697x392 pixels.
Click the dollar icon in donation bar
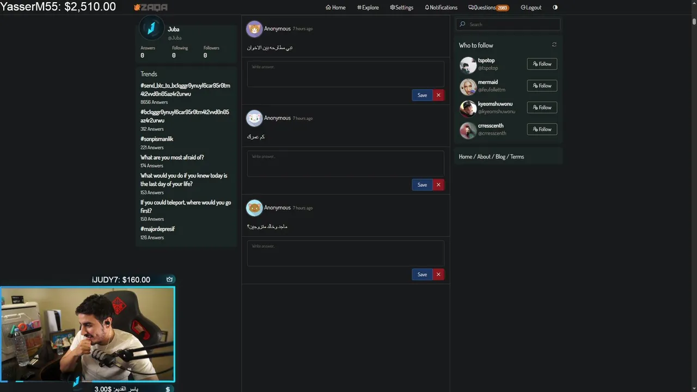tap(168, 389)
